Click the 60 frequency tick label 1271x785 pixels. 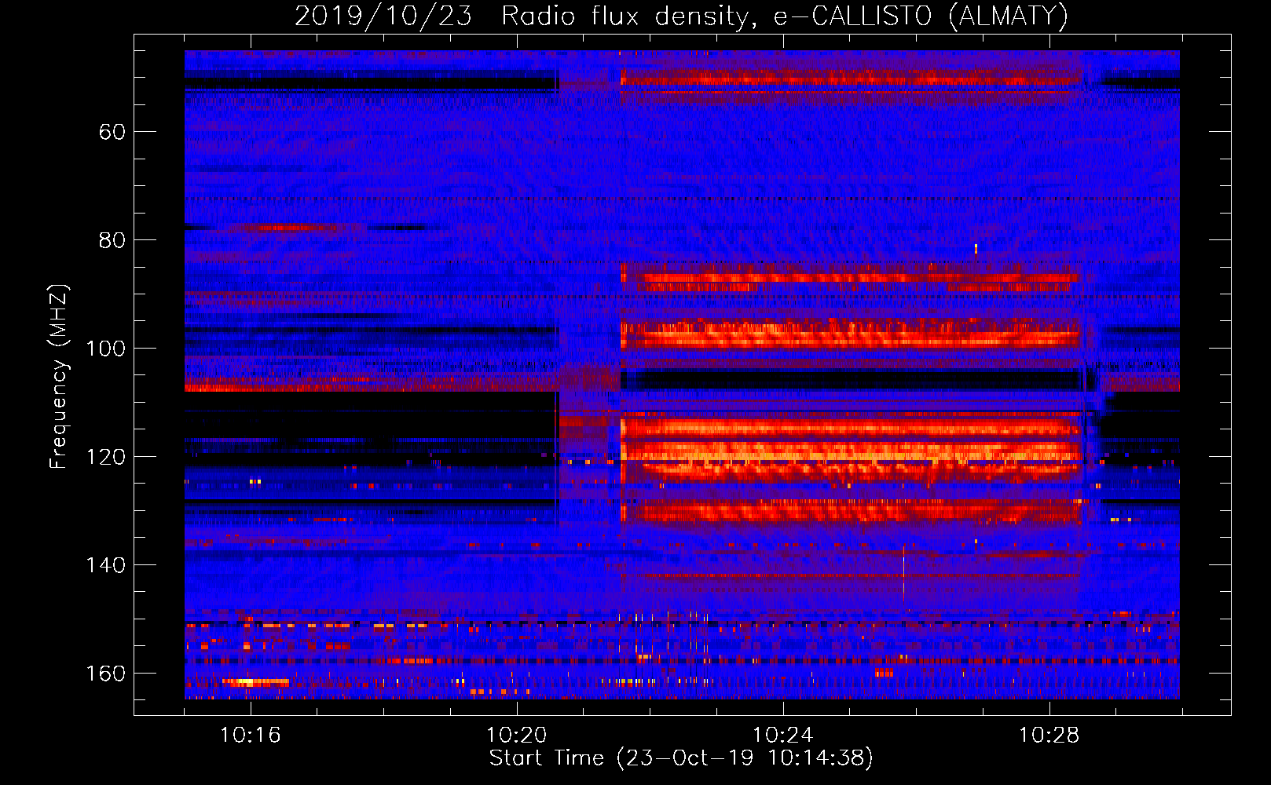112,132
